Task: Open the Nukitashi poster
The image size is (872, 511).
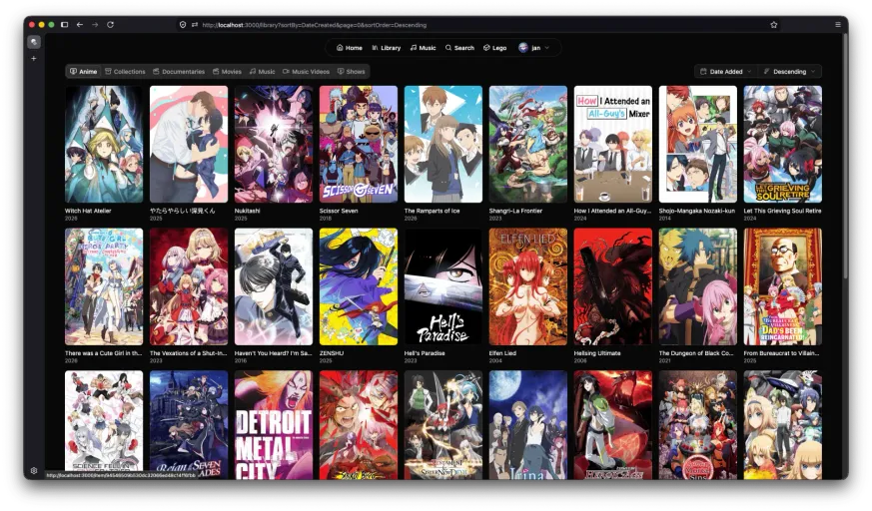Action: point(274,145)
